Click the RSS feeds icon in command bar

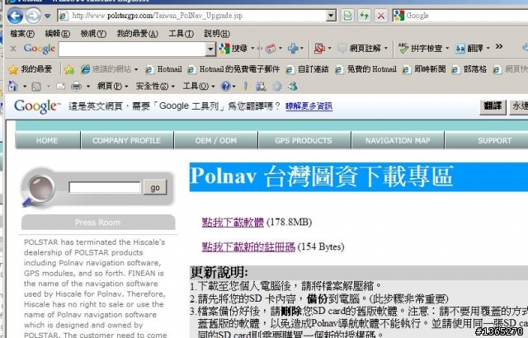coord(36,87)
